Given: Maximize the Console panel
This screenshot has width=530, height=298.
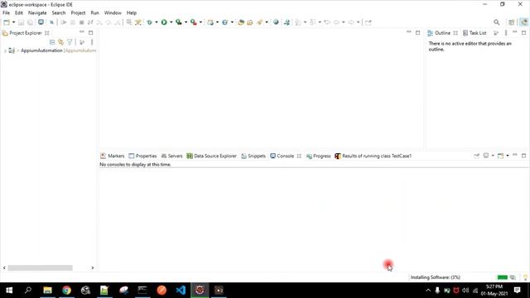Looking at the screenshot, I should (523, 156).
